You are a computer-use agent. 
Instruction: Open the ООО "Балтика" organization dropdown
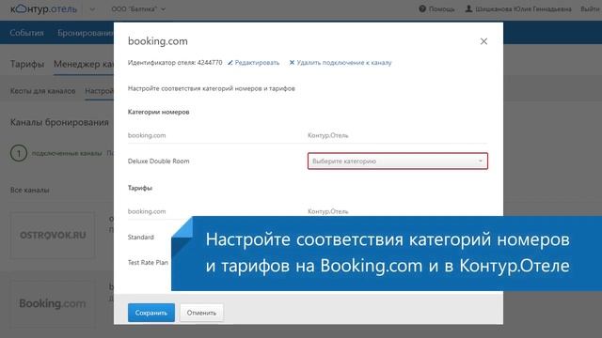click(x=138, y=8)
